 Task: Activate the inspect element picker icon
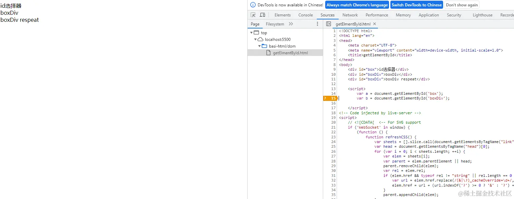pos(253,15)
